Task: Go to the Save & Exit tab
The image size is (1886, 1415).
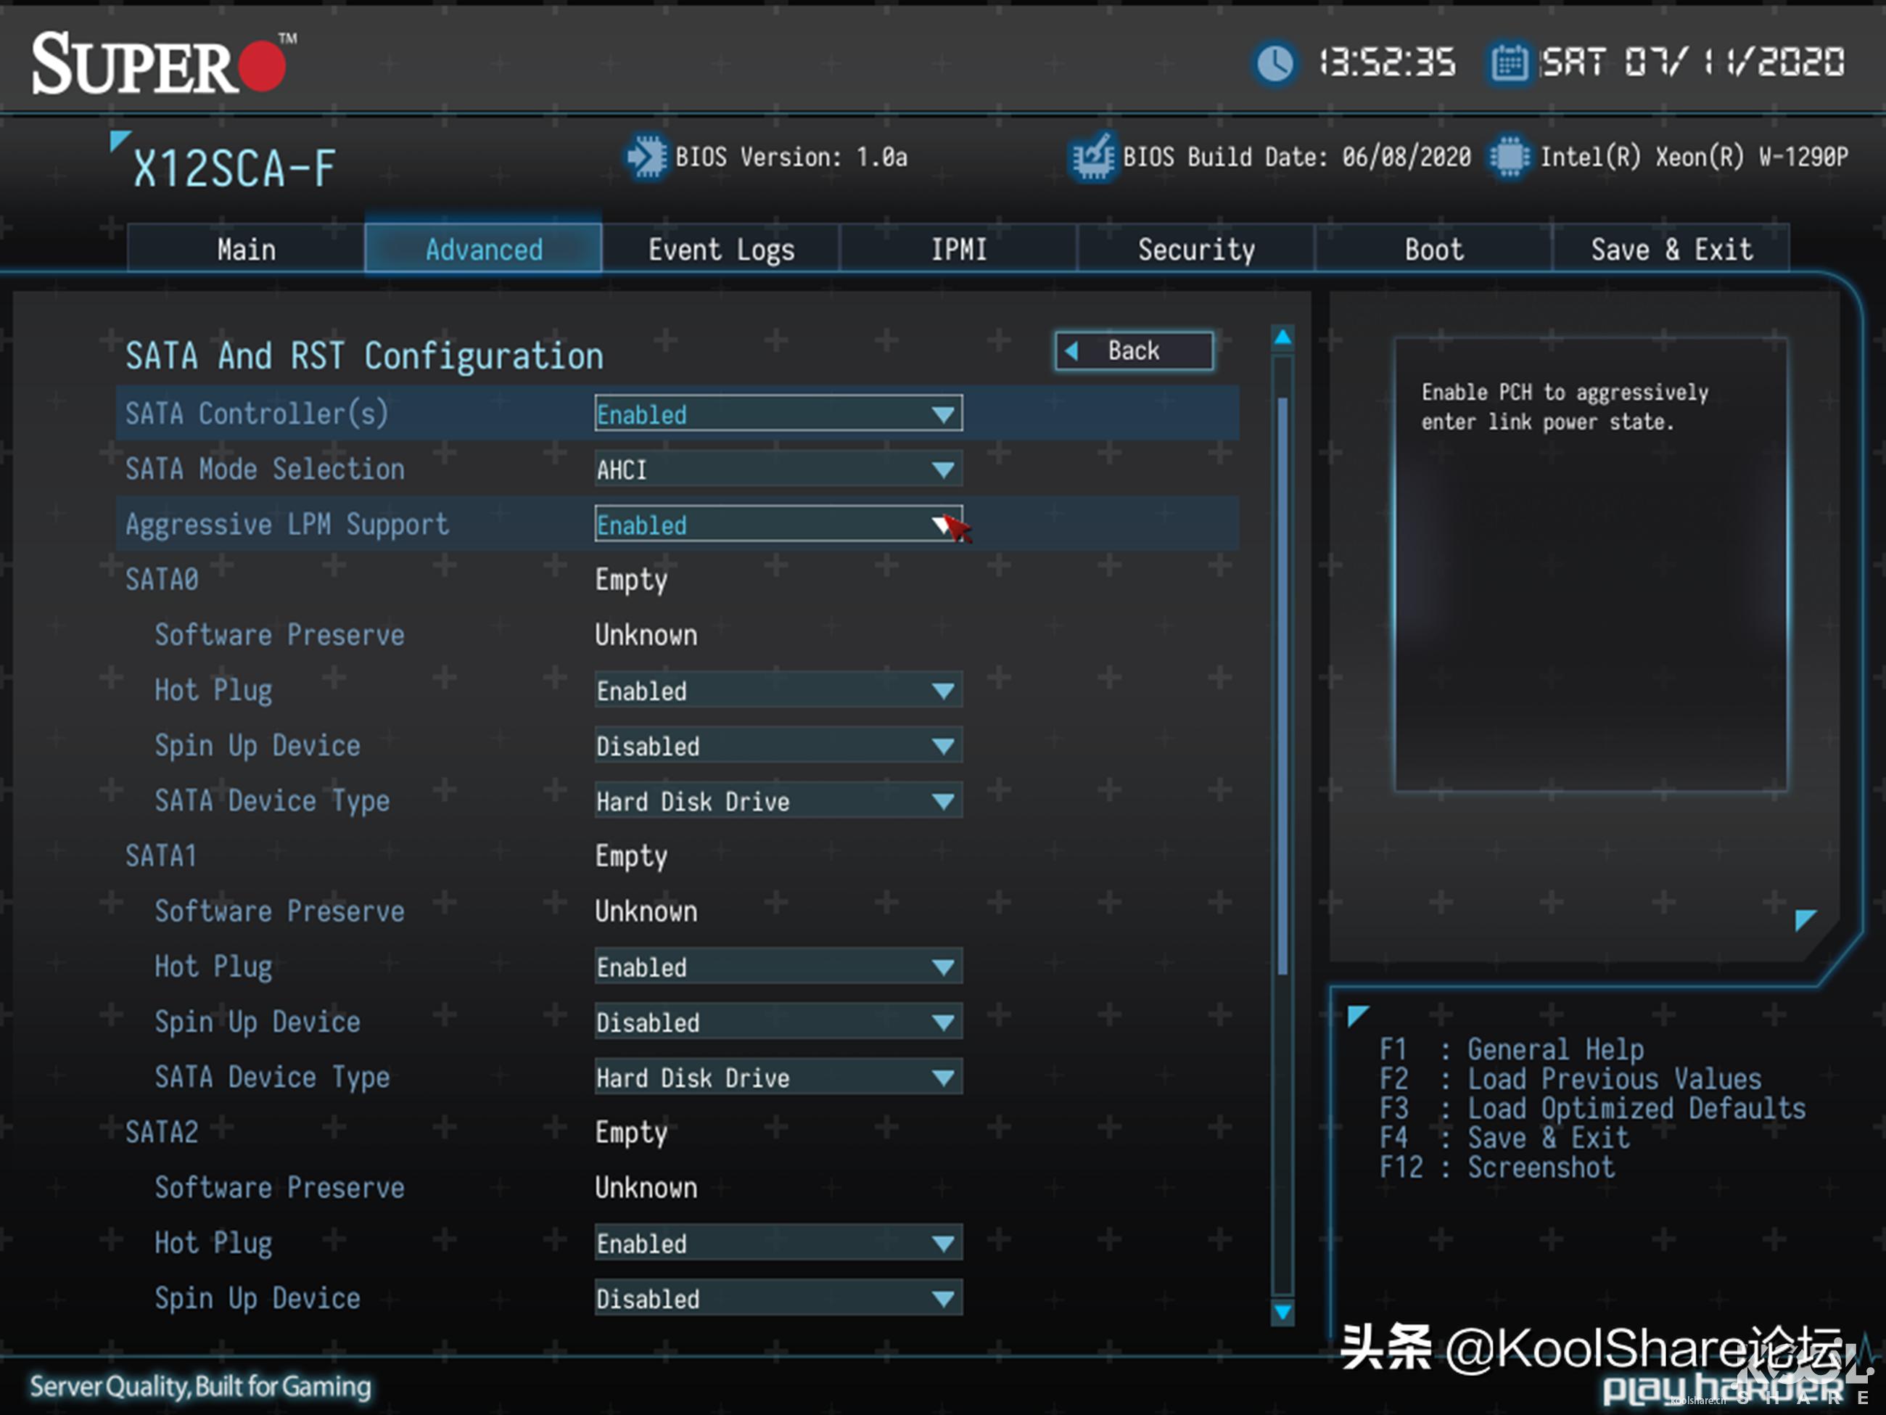Action: point(1671,249)
